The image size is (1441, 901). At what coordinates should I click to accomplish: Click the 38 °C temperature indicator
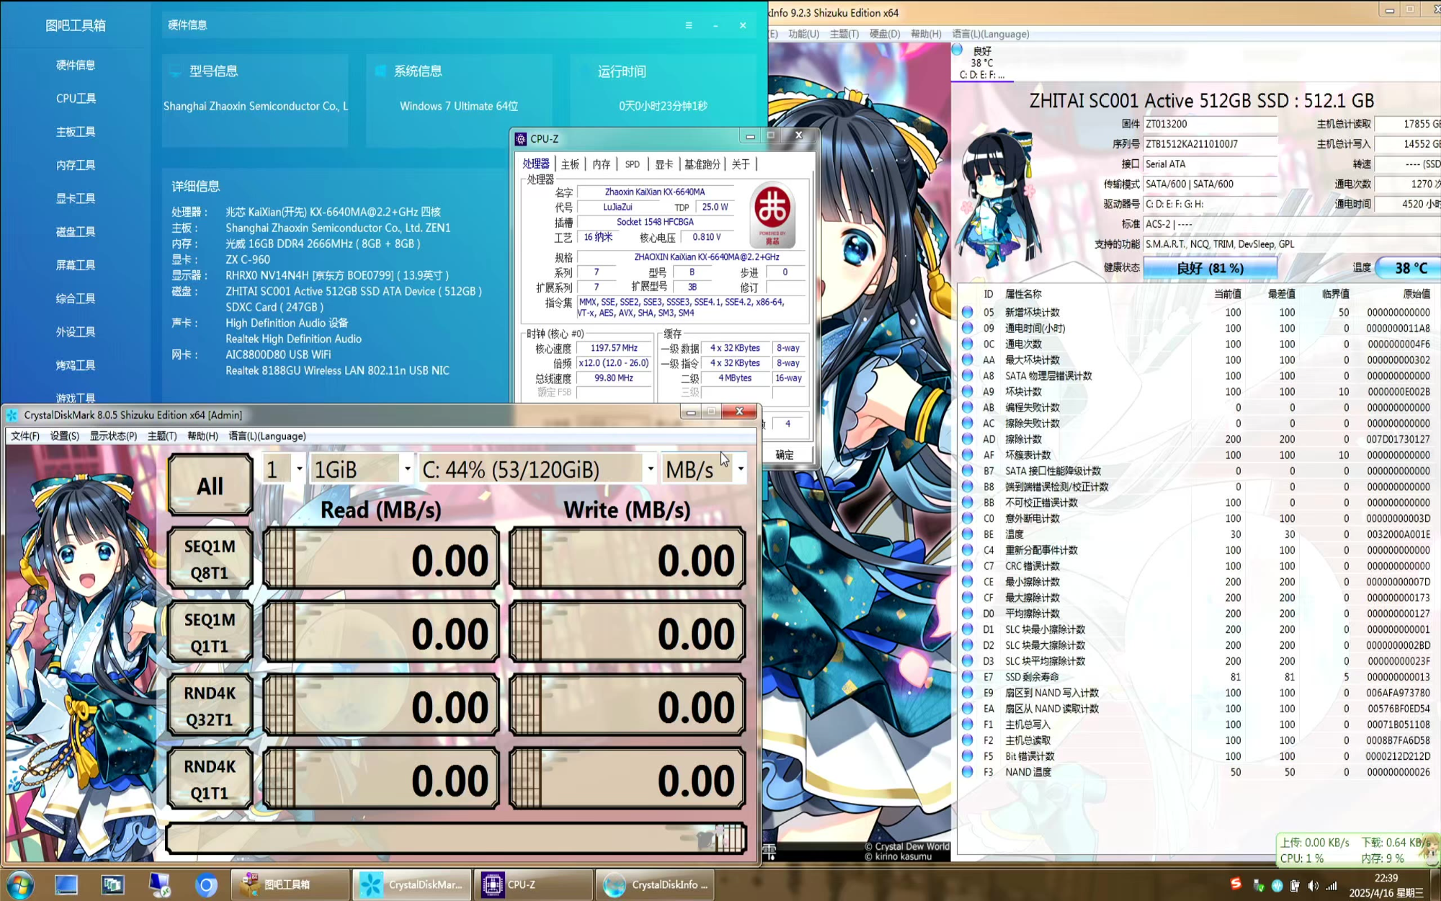coord(1409,268)
